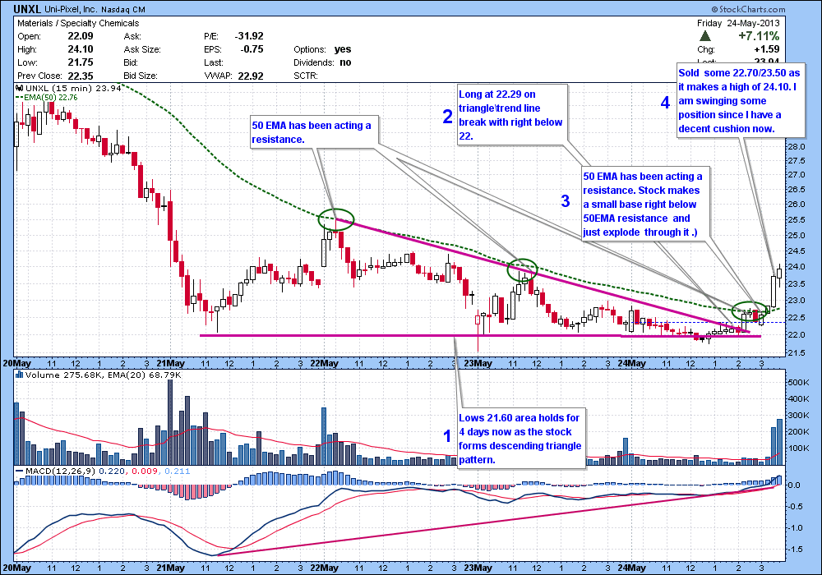The width and height of the screenshot is (822, 575).
Task: Click the VWAP value 22.92
Action: 251,76
